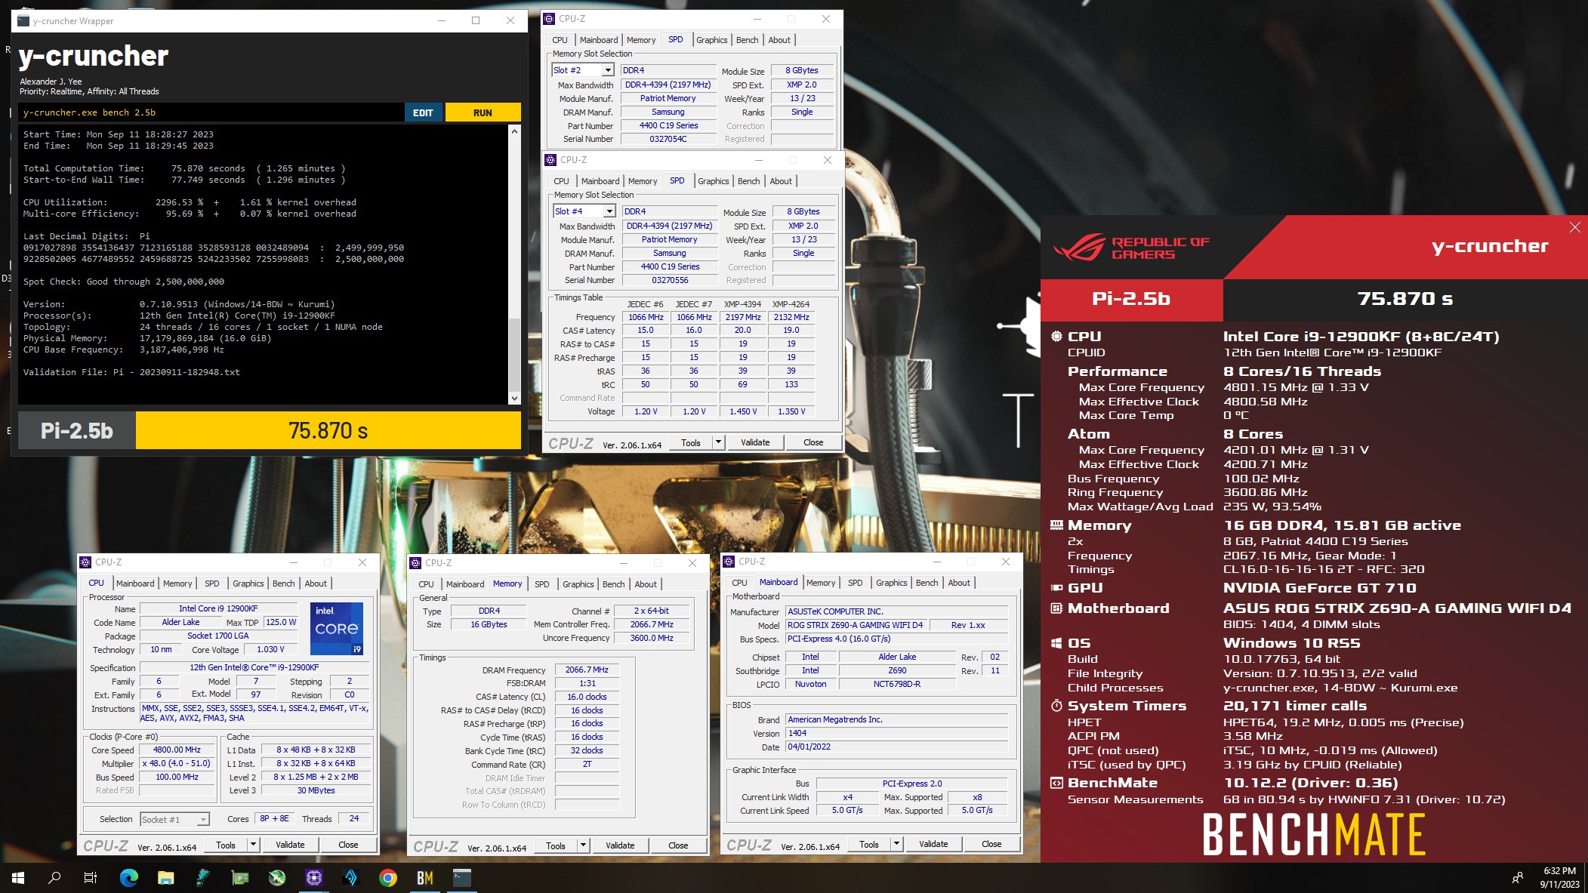
Task: Click the System Timers stopwatch icon
Action: point(1056,705)
